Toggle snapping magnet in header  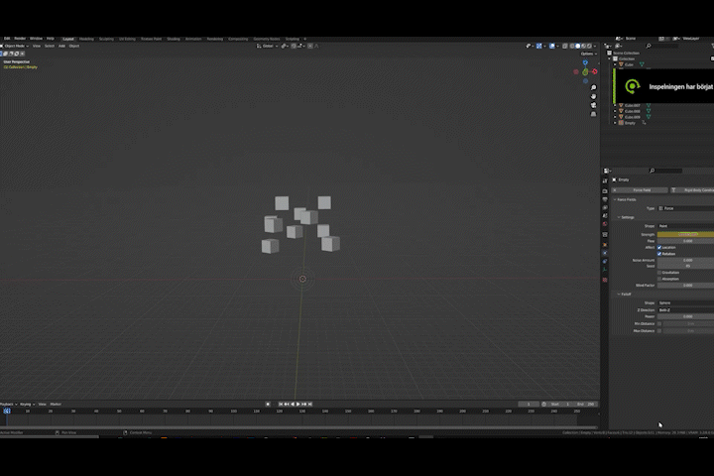coord(294,46)
